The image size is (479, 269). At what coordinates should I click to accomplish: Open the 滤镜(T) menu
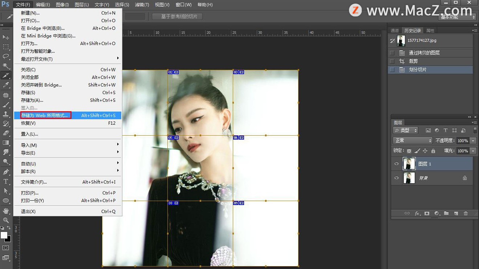point(142,5)
